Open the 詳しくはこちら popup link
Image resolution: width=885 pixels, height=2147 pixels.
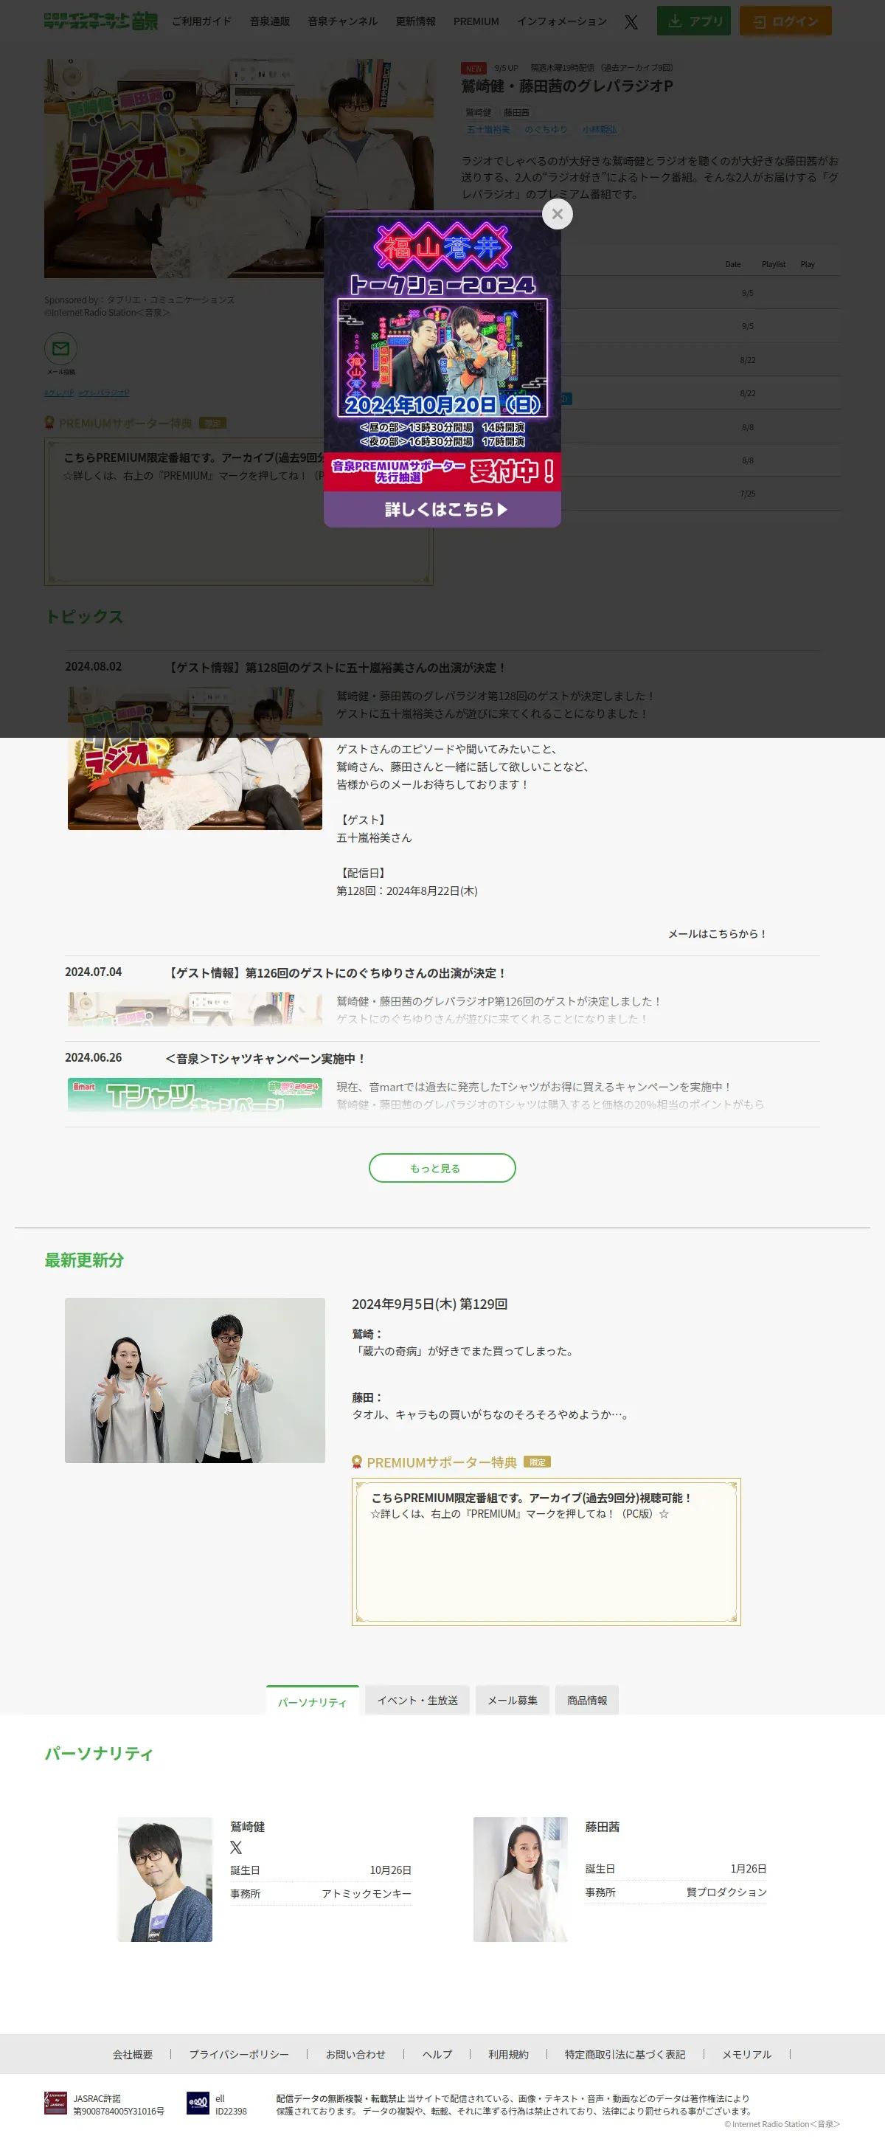(x=442, y=509)
